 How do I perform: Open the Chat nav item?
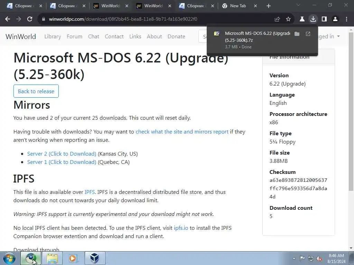click(93, 37)
